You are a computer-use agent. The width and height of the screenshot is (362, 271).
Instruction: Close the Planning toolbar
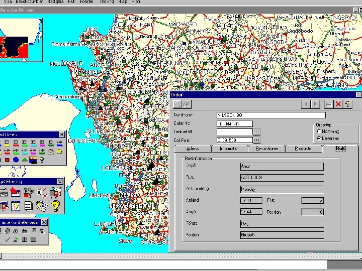(x=60, y=182)
